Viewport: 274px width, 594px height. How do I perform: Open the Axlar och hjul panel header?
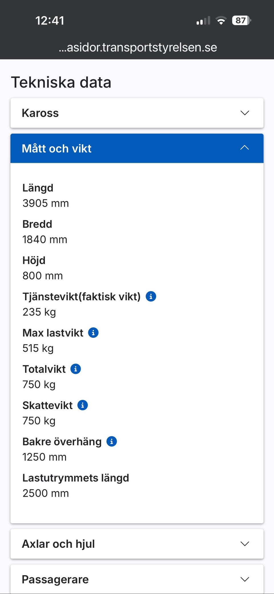(58, 544)
